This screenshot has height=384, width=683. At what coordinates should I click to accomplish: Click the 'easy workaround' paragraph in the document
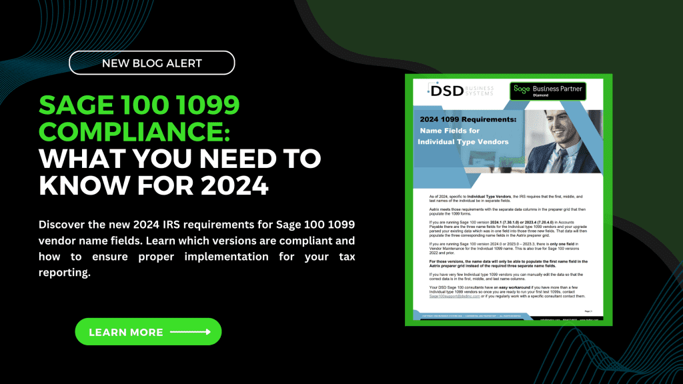504,292
